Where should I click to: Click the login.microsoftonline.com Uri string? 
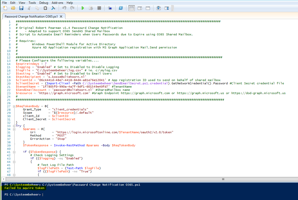114,132
